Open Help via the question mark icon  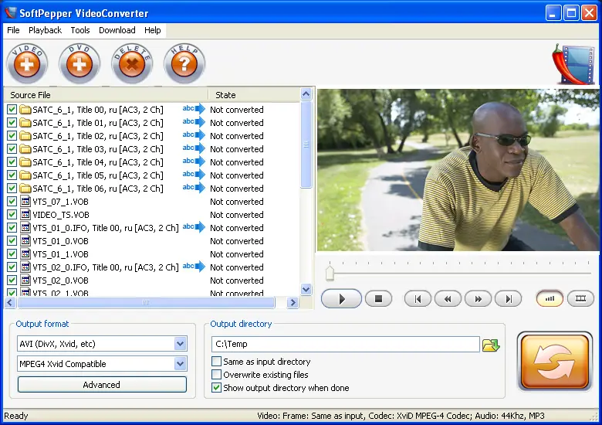[184, 63]
